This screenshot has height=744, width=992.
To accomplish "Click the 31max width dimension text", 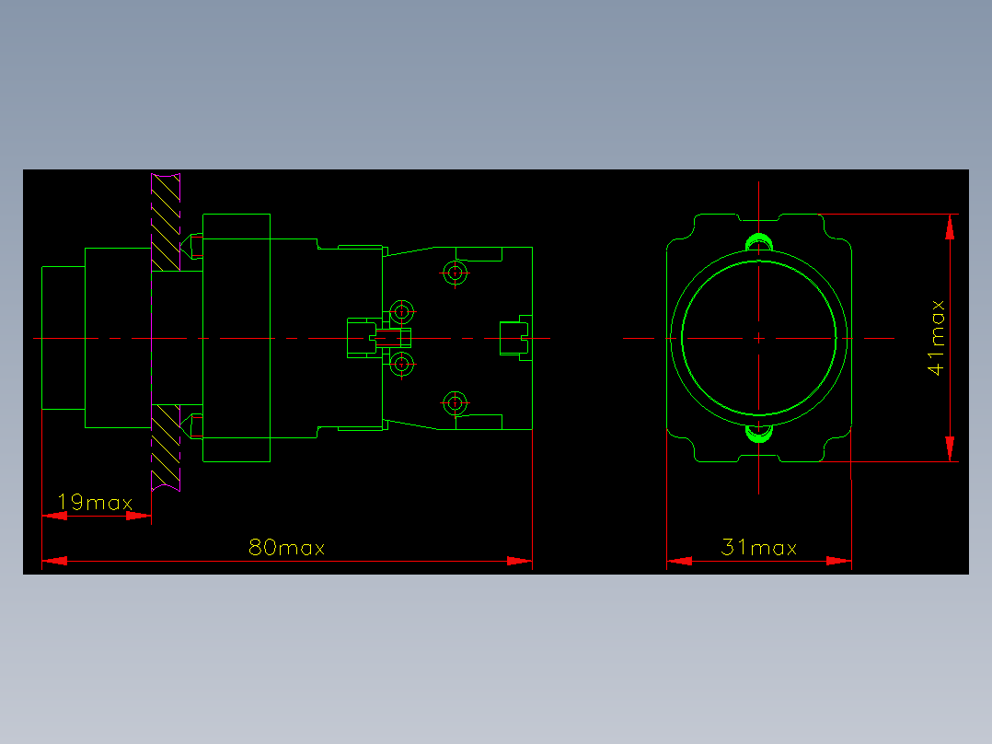I will tap(759, 548).
